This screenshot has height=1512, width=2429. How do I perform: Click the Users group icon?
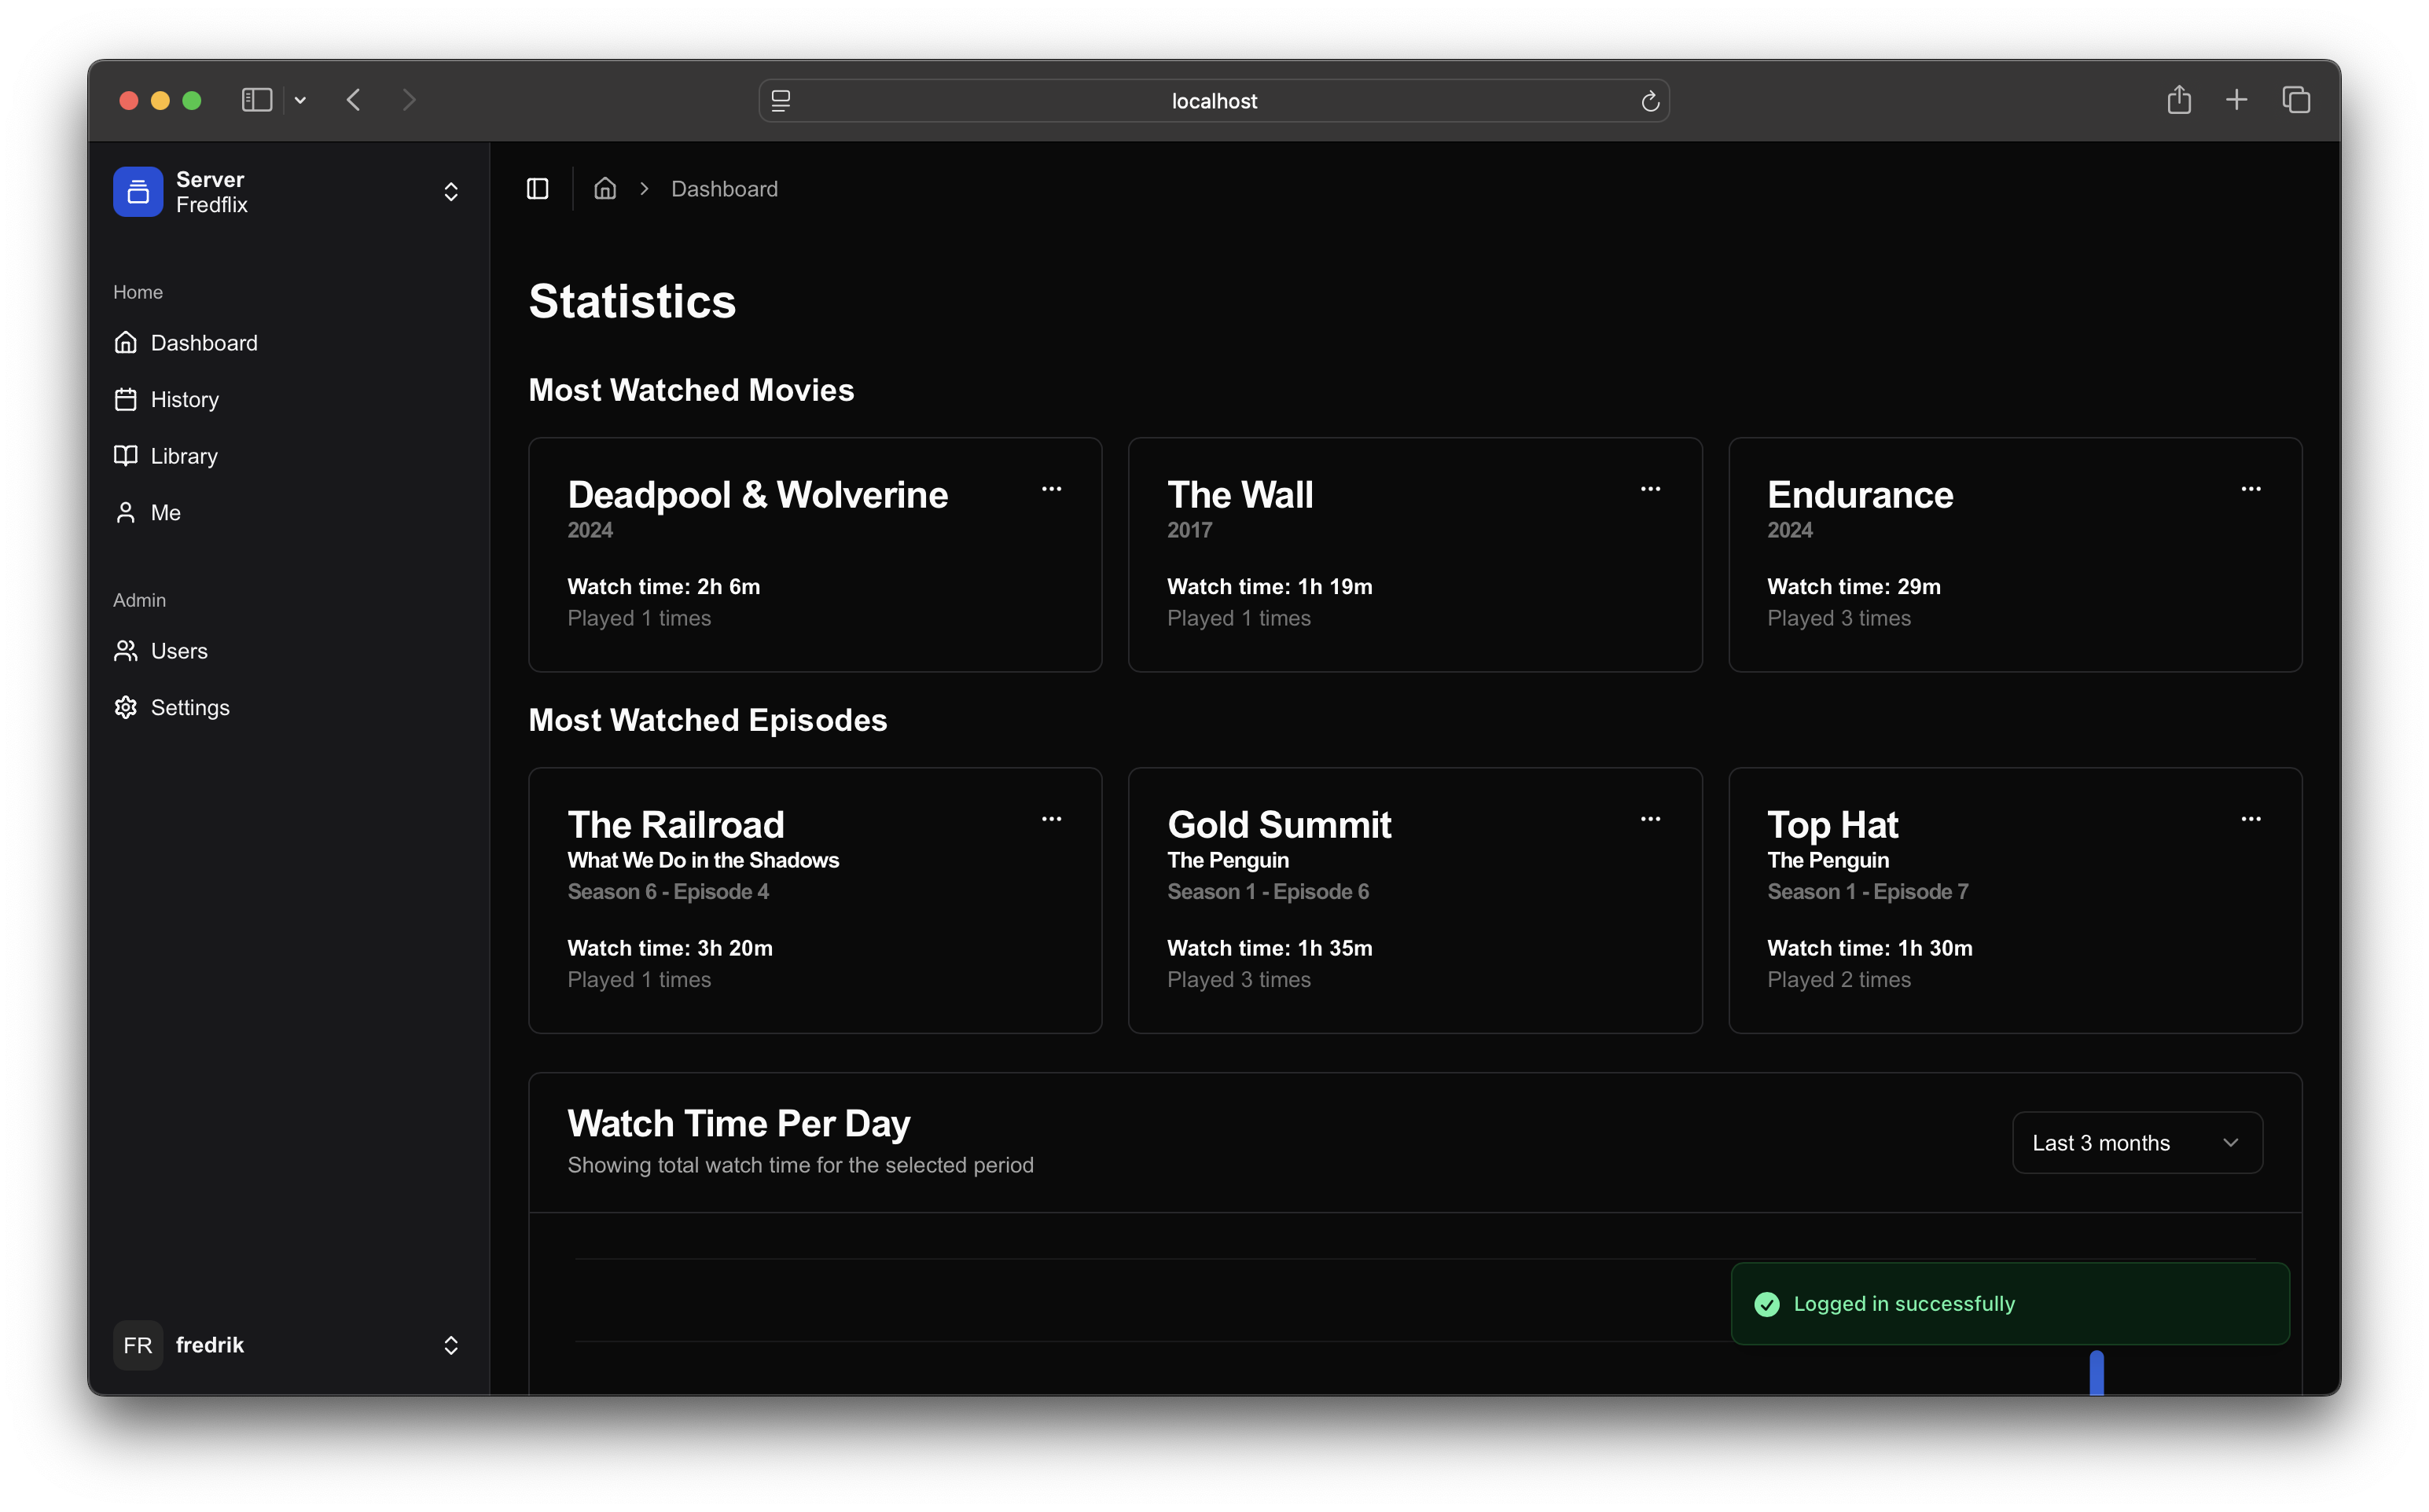click(125, 651)
